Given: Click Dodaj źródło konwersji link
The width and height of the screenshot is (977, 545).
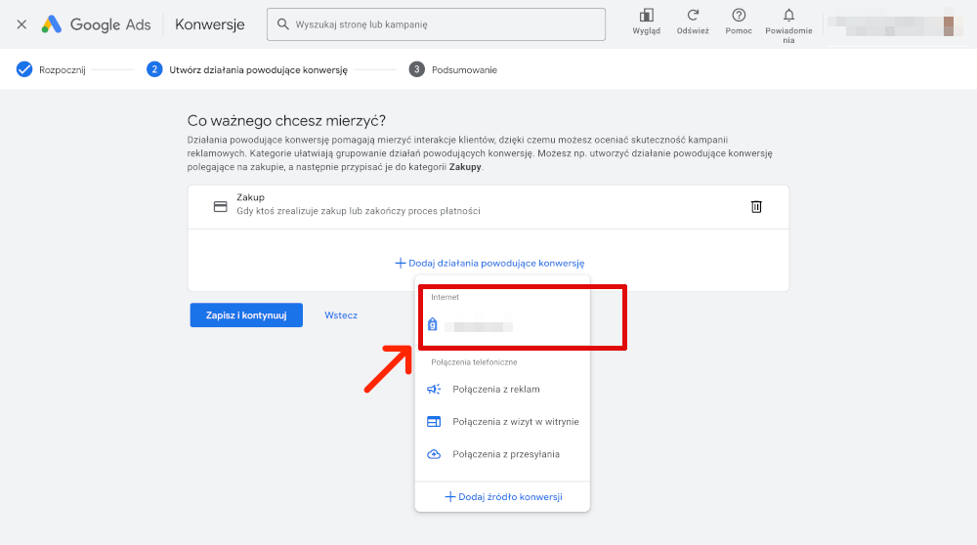Looking at the screenshot, I should [x=503, y=496].
